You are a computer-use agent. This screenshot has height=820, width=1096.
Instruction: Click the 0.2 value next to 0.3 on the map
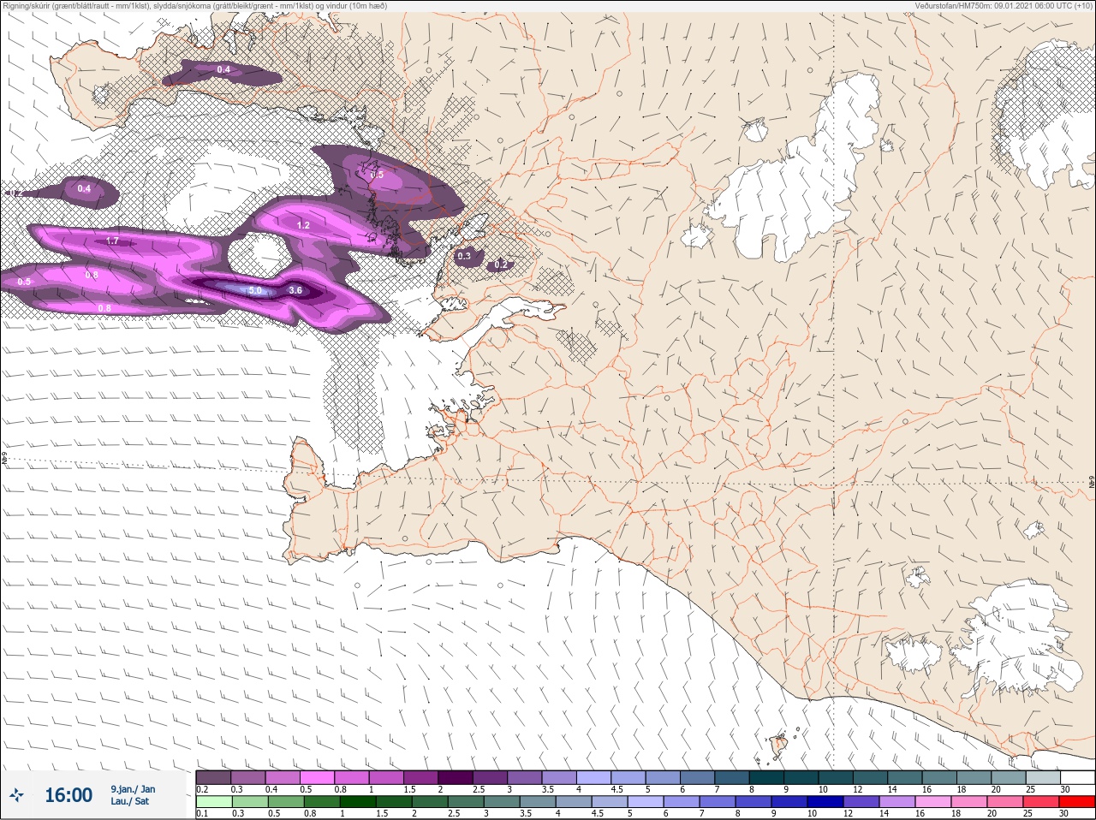pos(501,264)
